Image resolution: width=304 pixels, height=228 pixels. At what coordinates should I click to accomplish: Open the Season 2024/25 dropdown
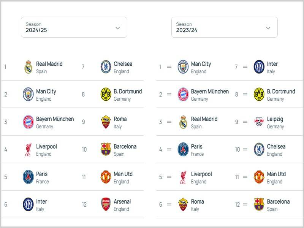pyautogui.click(x=74, y=27)
